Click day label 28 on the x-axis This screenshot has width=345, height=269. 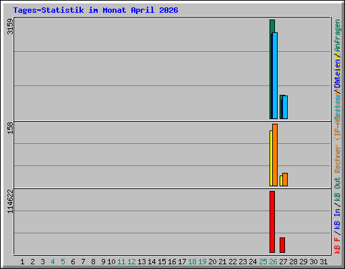(x=293, y=262)
